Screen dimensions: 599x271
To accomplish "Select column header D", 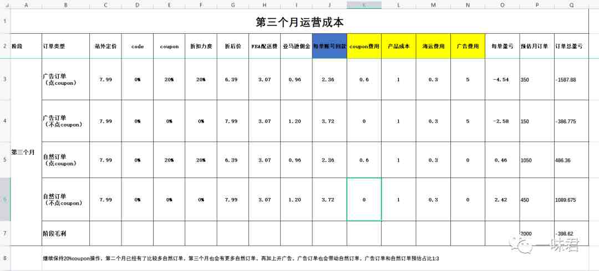I will click(x=138, y=5).
